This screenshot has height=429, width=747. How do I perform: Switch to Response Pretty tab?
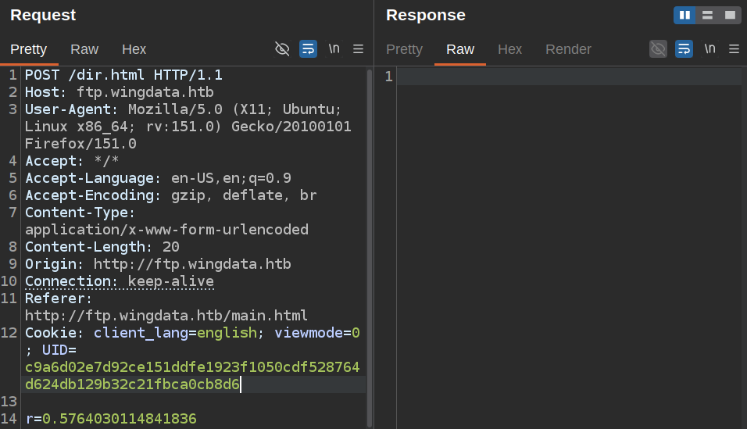point(405,49)
